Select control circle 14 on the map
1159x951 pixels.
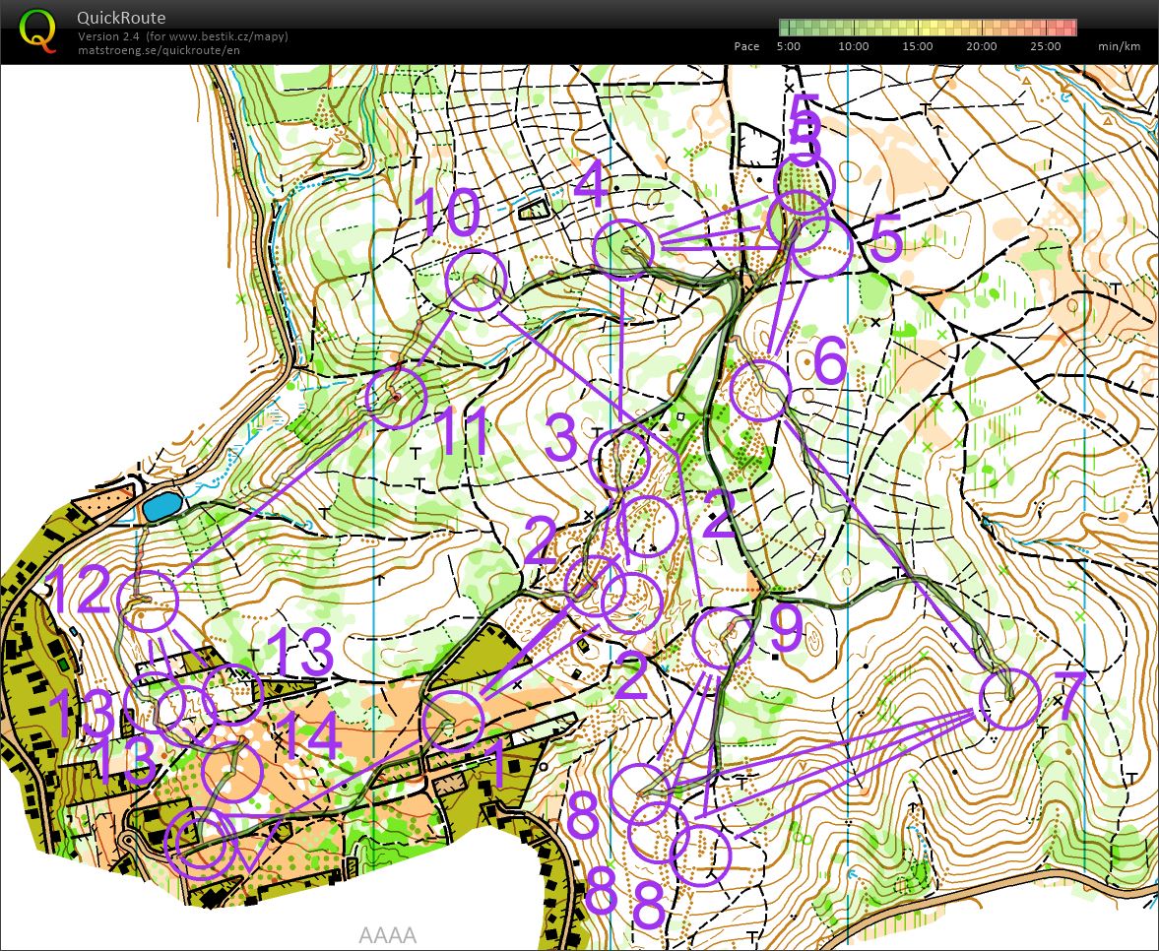[x=232, y=772]
